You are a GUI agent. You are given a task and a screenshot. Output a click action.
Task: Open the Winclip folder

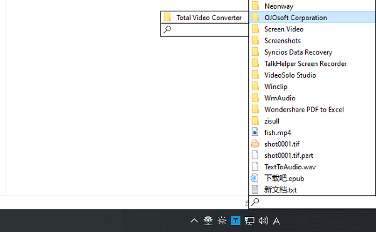pyautogui.click(x=311, y=87)
